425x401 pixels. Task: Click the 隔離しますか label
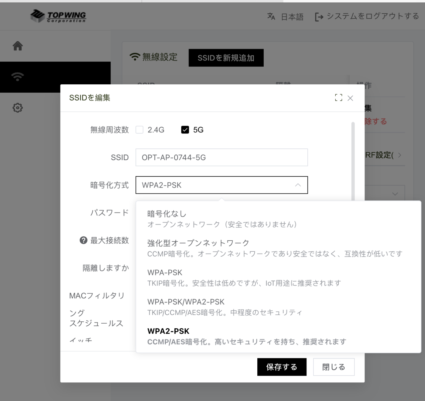[106, 268]
